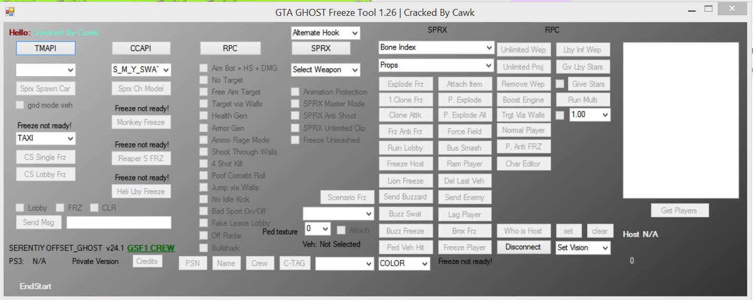The height and width of the screenshot is (300, 753).
Task: Click the Ruin Lobby button
Action: (x=405, y=148)
